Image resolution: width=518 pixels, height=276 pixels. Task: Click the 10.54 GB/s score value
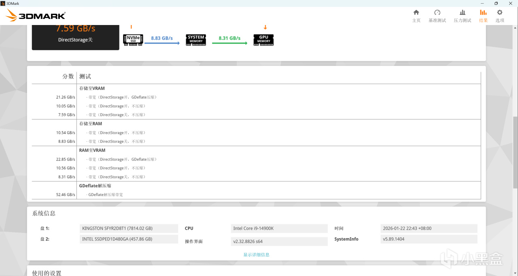pos(66,133)
